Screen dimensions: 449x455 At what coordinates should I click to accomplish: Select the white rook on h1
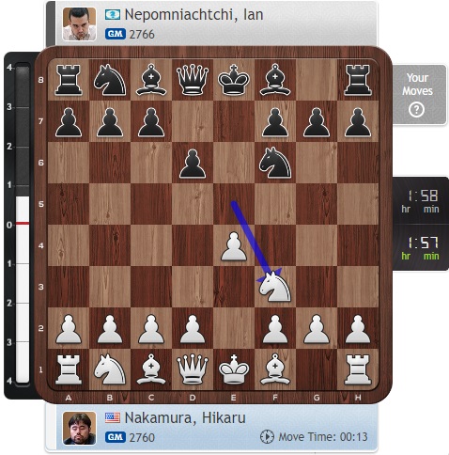[x=358, y=369]
